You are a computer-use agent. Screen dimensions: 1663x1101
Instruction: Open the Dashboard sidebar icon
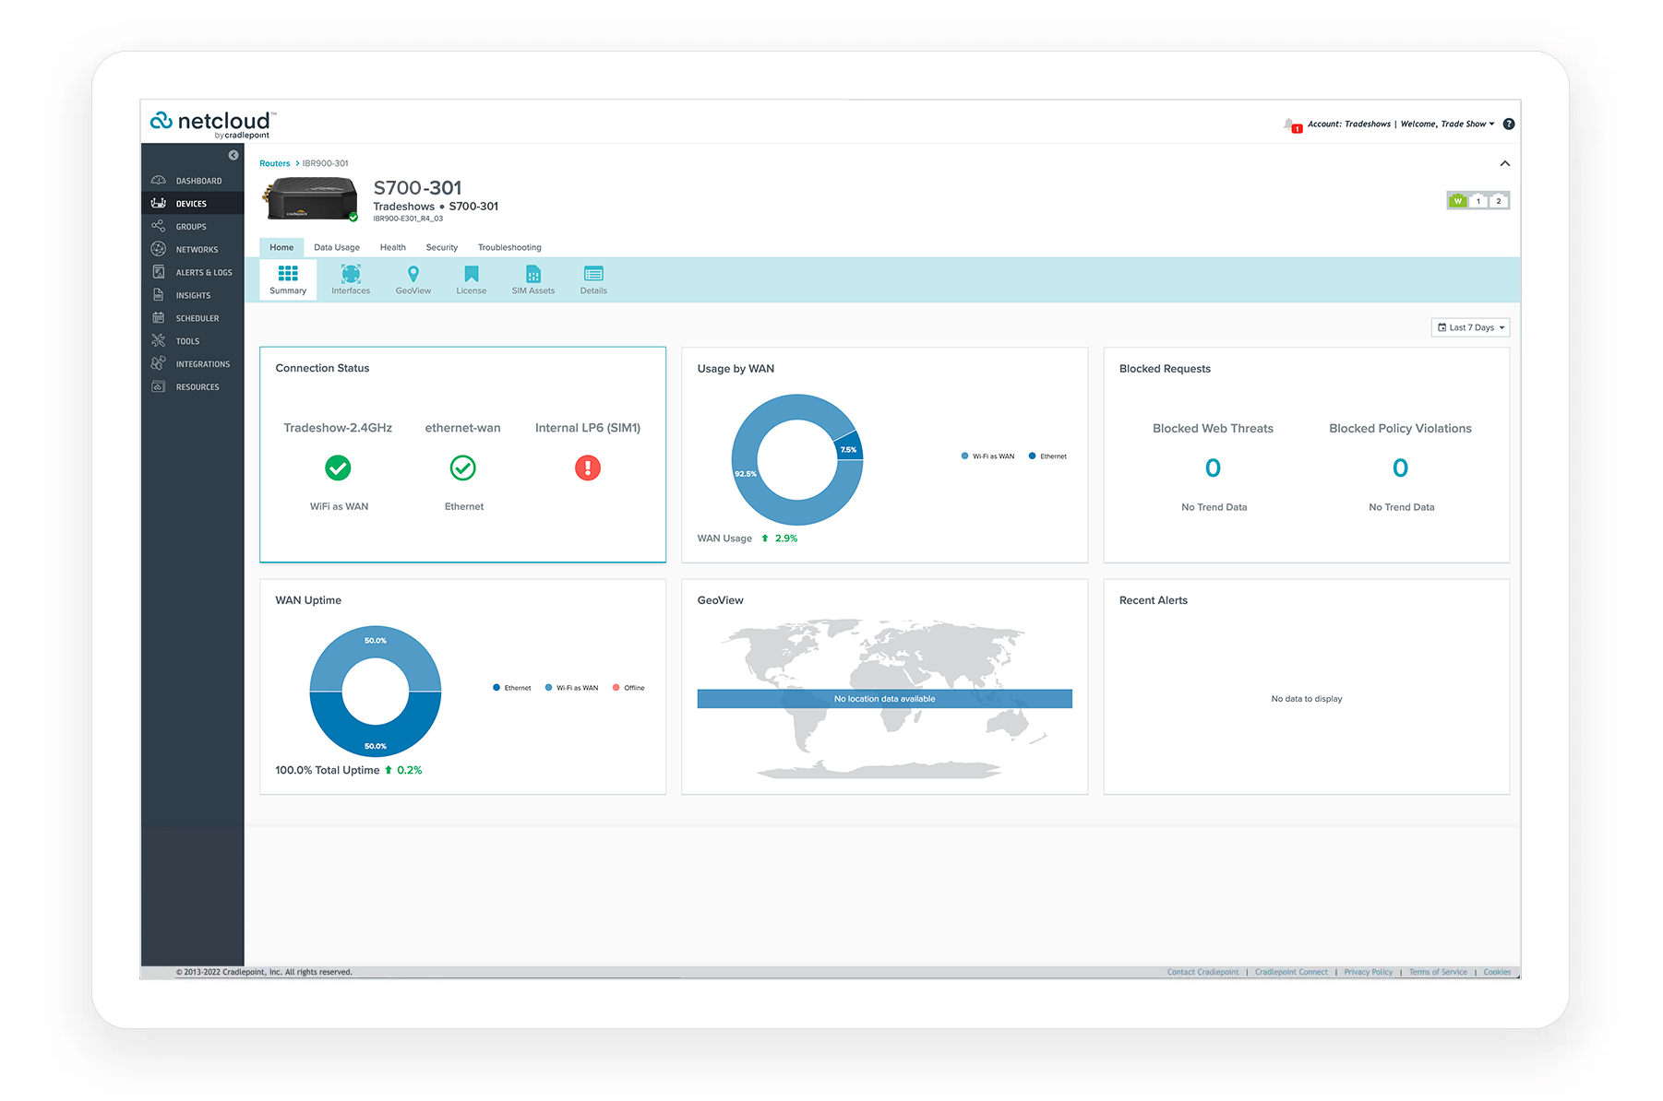[x=159, y=180]
